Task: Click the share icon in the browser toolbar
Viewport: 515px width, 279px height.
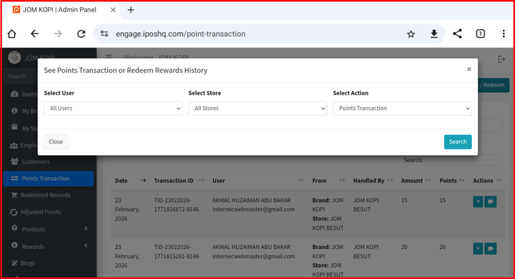Action: [457, 34]
